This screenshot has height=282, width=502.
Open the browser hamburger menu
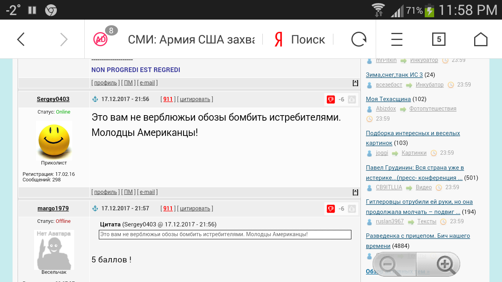(397, 39)
